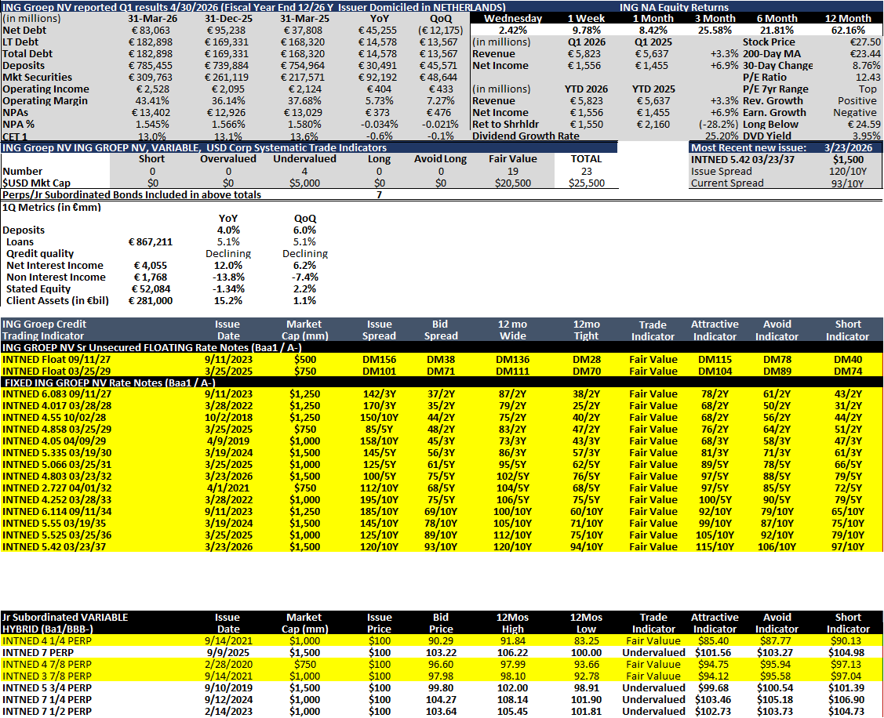Select the Stock Price value €27.50
This screenshot has height=718, width=884.
[x=864, y=42]
